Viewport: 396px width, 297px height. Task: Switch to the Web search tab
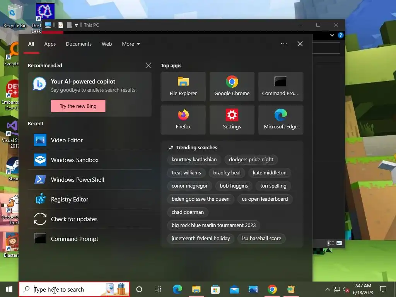click(107, 44)
